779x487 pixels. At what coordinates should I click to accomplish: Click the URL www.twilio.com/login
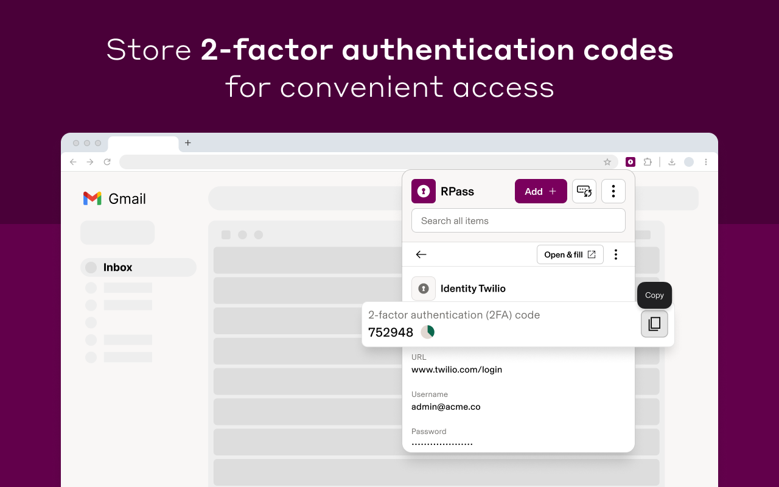(456, 370)
